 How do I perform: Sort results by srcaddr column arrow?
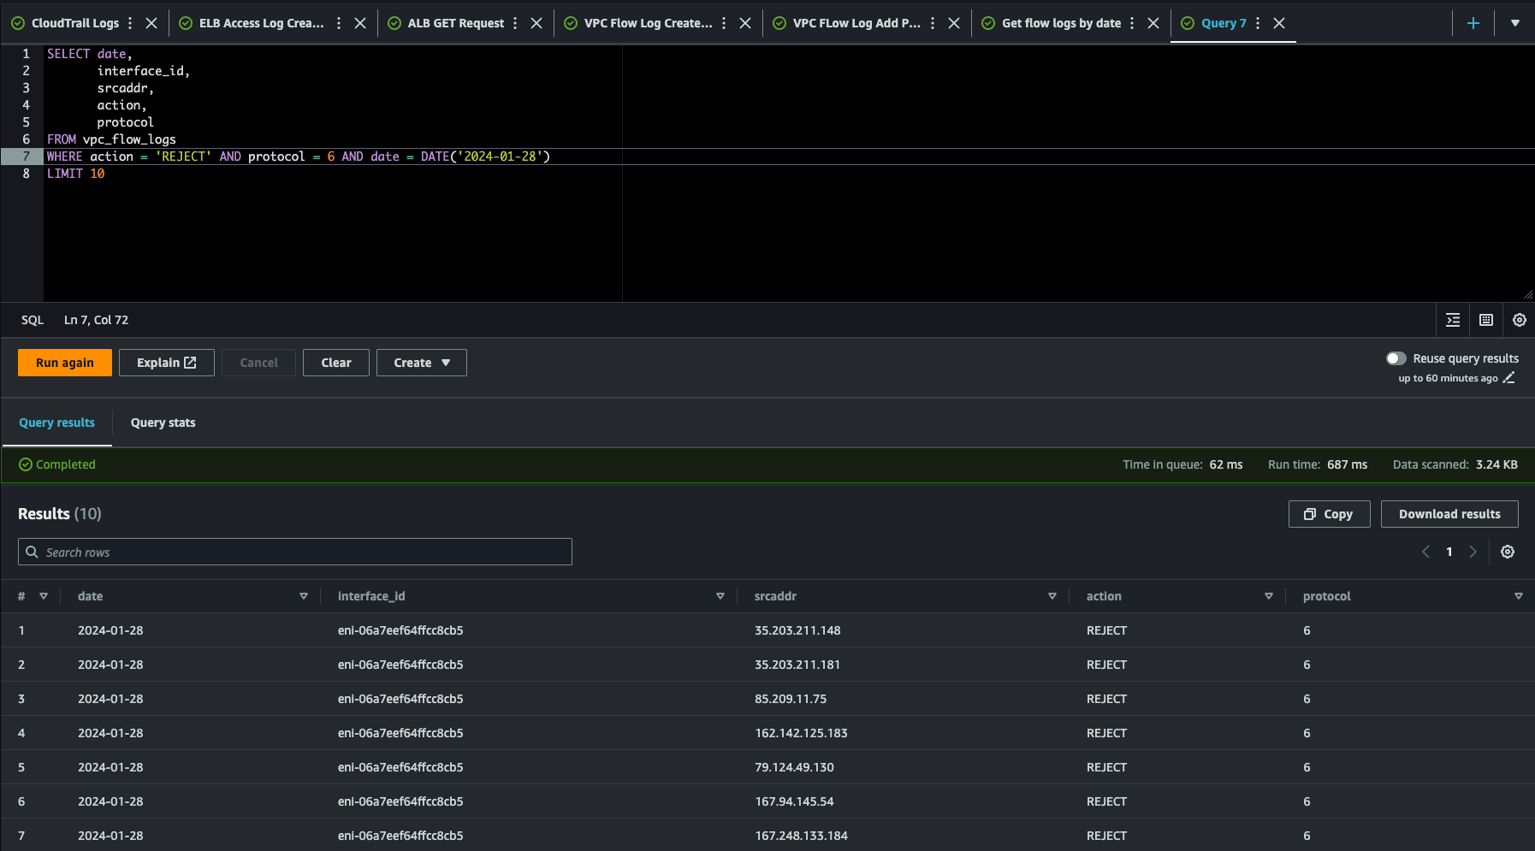tap(1052, 596)
